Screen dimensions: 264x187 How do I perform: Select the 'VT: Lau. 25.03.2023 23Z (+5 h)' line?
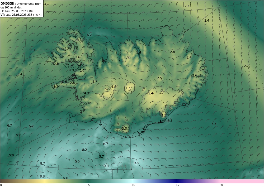pos(21,15)
